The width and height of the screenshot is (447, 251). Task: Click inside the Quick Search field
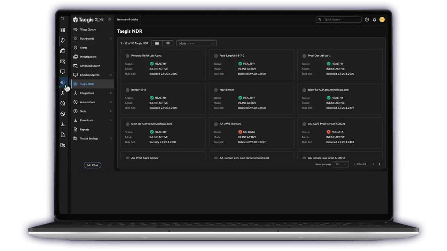pos(338,19)
